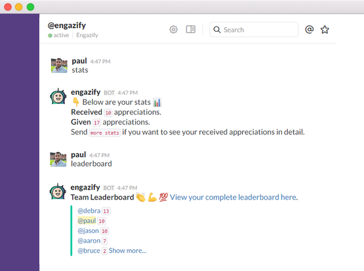The height and width of the screenshot is (271, 364).
Task: Click engazify bot avatar on leaderboard reply
Action: coord(58,191)
